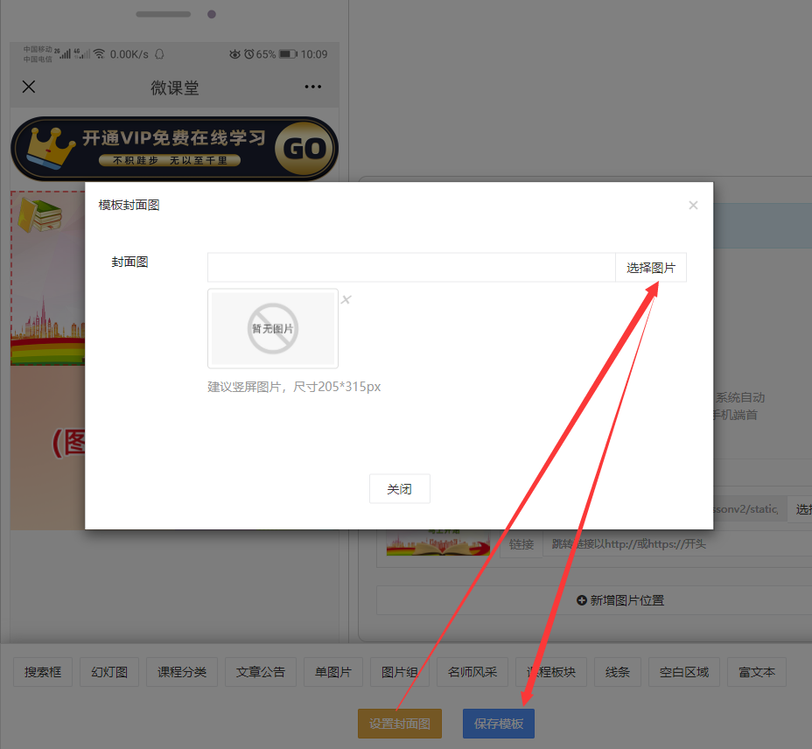The height and width of the screenshot is (749, 812).
Task: Add the 富文本 component
Action: tap(757, 672)
